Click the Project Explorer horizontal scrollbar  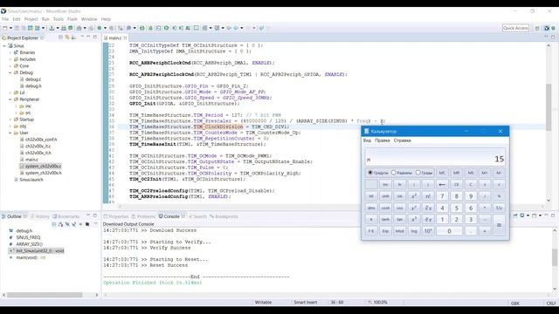[x=45, y=295]
